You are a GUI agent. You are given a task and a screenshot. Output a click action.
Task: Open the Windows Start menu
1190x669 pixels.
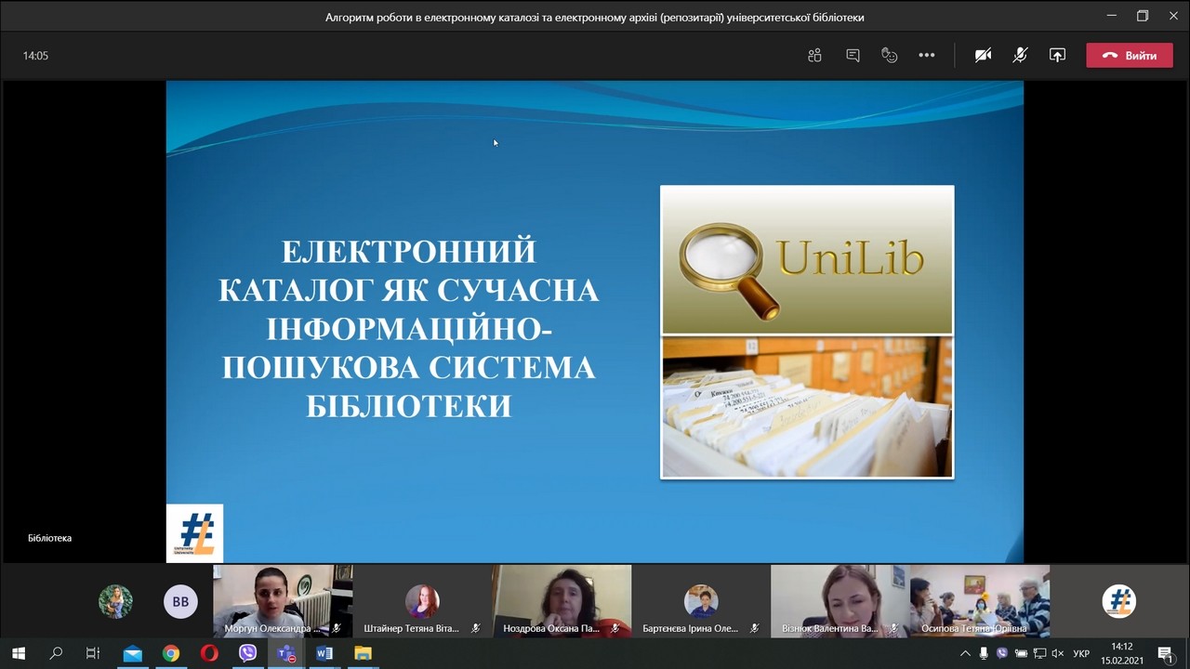18,653
